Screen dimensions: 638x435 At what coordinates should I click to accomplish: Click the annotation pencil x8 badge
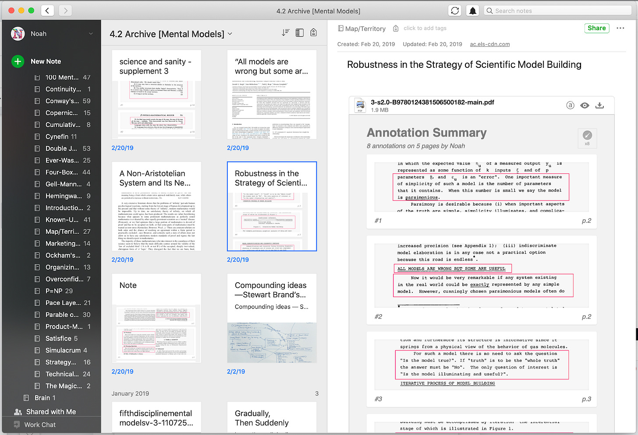click(x=587, y=138)
